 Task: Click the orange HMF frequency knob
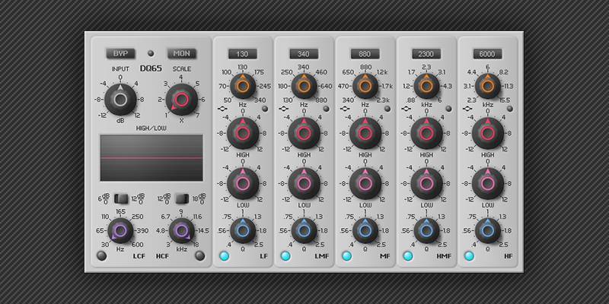coord(426,86)
